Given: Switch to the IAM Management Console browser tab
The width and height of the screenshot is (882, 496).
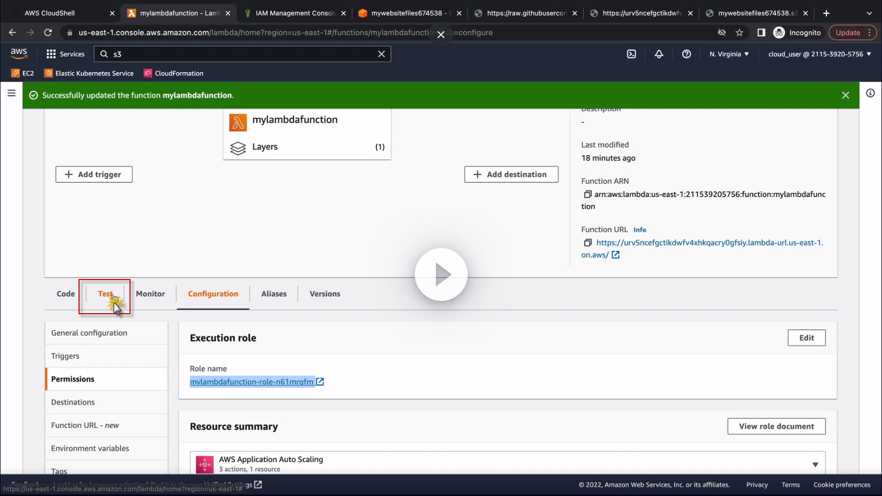Looking at the screenshot, I should point(295,13).
